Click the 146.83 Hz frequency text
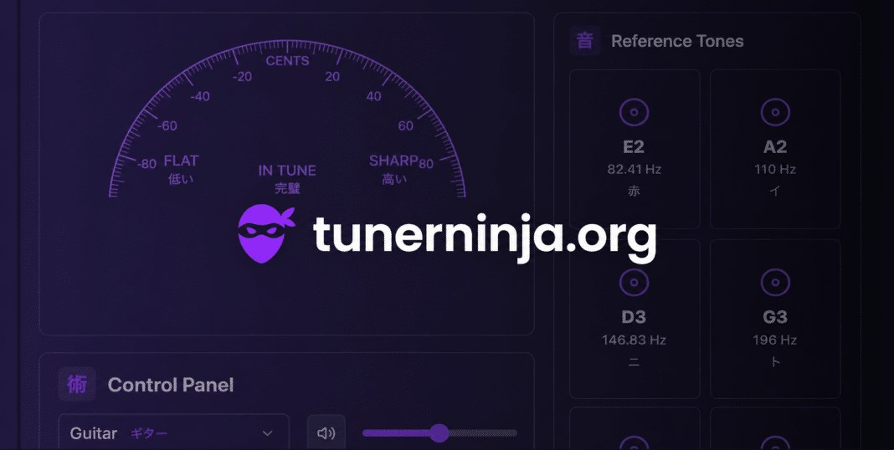This screenshot has height=450, width=894. pos(634,340)
